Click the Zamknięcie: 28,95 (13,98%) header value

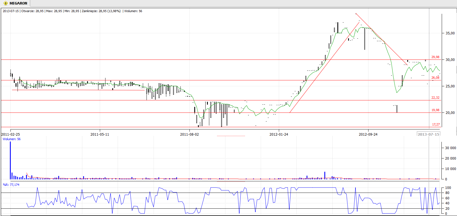point(101,11)
